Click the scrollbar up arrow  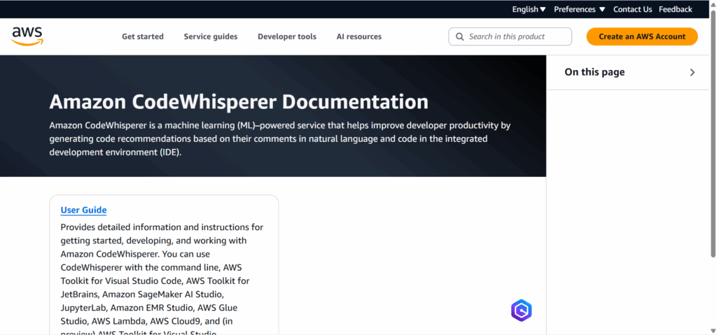[x=713, y=5]
